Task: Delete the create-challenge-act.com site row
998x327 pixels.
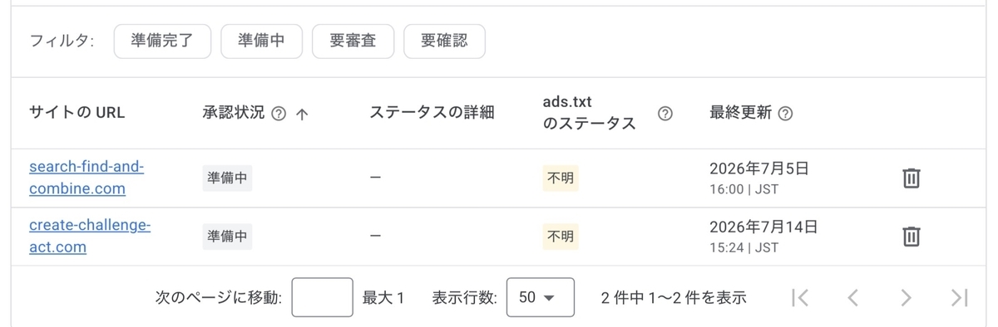Action: [911, 237]
